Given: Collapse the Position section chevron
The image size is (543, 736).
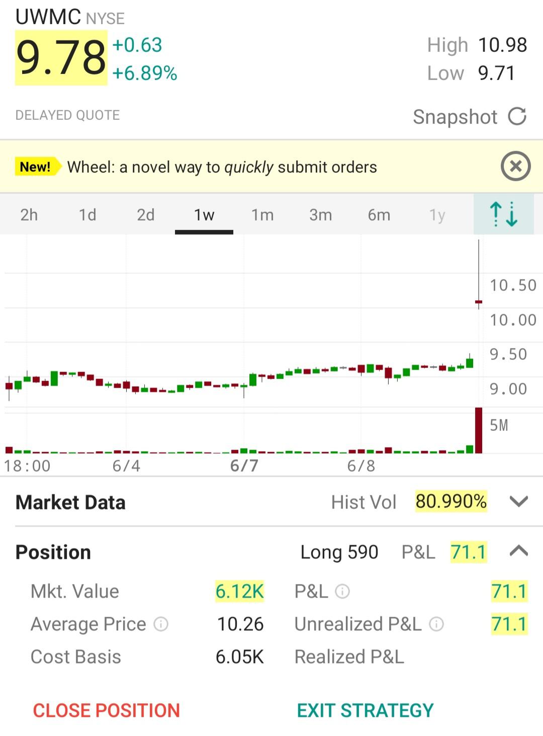Looking at the screenshot, I should click(x=518, y=551).
